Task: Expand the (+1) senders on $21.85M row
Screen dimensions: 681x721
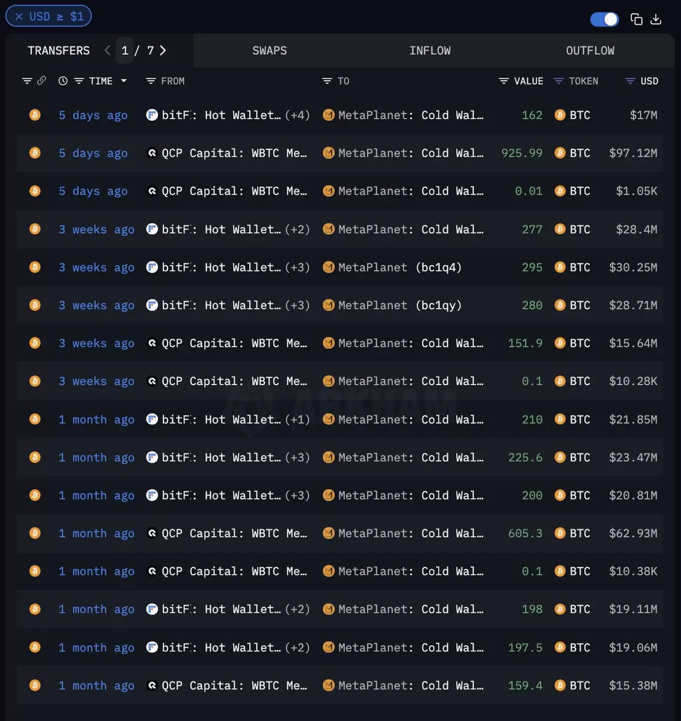Action: click(297, 419)
